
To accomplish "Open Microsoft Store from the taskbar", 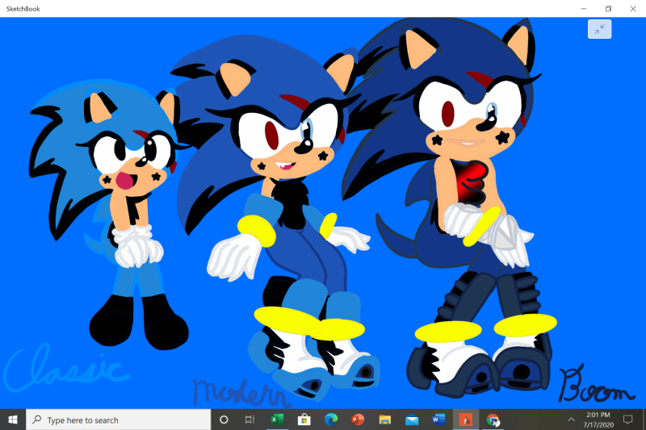I will [x=304, y=420].
